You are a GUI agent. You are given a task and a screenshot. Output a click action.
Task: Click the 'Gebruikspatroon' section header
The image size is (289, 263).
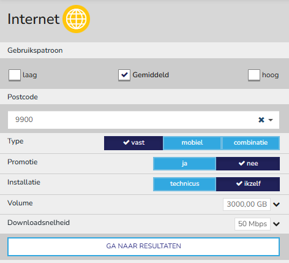(x=35, y=50)
